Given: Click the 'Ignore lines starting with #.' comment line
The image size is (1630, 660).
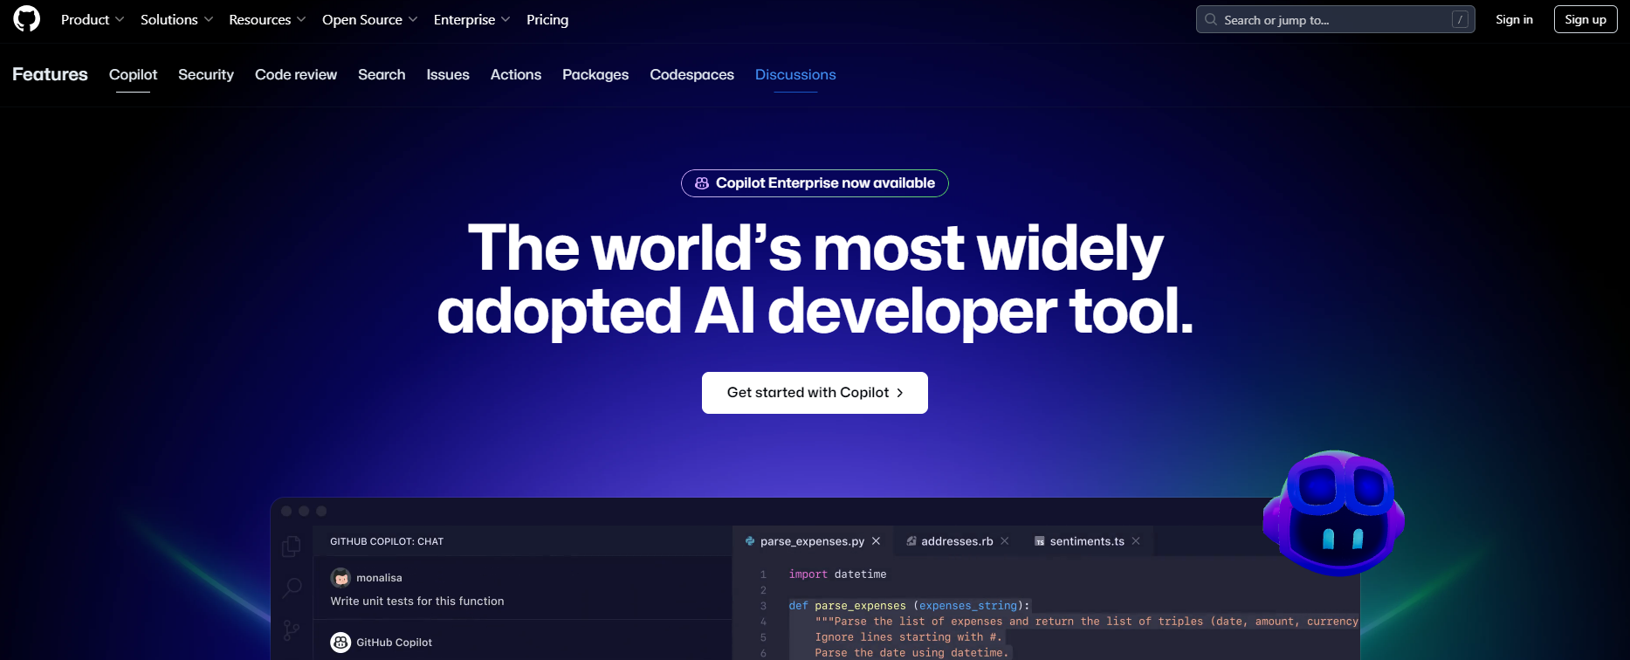Looking at the screenshot, I should 908,637.
